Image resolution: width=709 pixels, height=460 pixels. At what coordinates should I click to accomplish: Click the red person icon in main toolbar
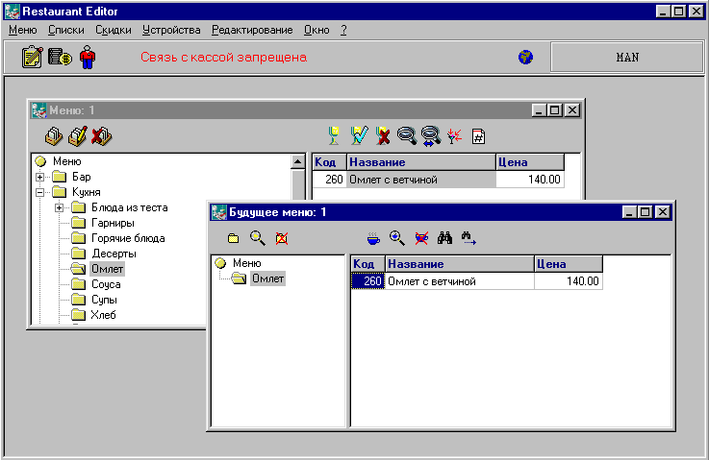pos(88,58)
